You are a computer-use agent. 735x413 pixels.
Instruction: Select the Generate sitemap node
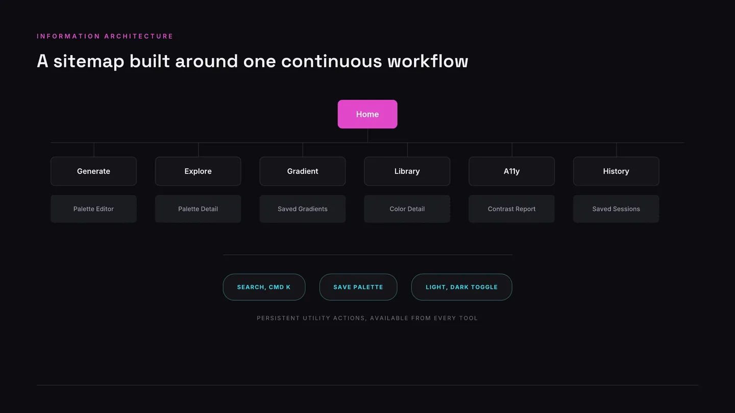(93, 171)
